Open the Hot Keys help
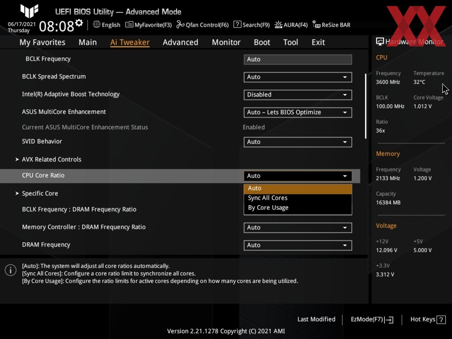The image size is (452, 339). [428, 319]
